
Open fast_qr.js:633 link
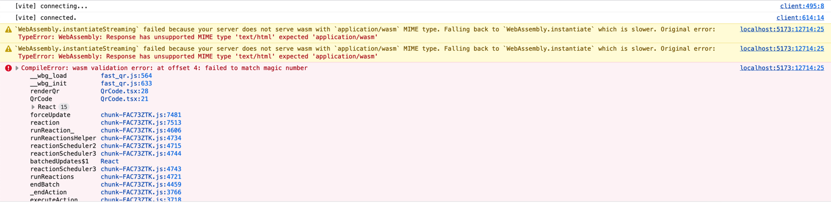coord(126,84)
